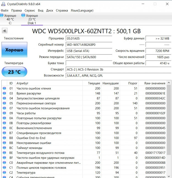Click the Атрибут column header
172x178 pixels.
click(x=49, y=83)
